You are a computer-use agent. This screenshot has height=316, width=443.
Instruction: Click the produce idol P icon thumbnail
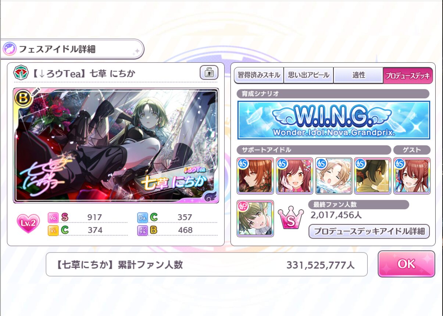tap(255, 218)
